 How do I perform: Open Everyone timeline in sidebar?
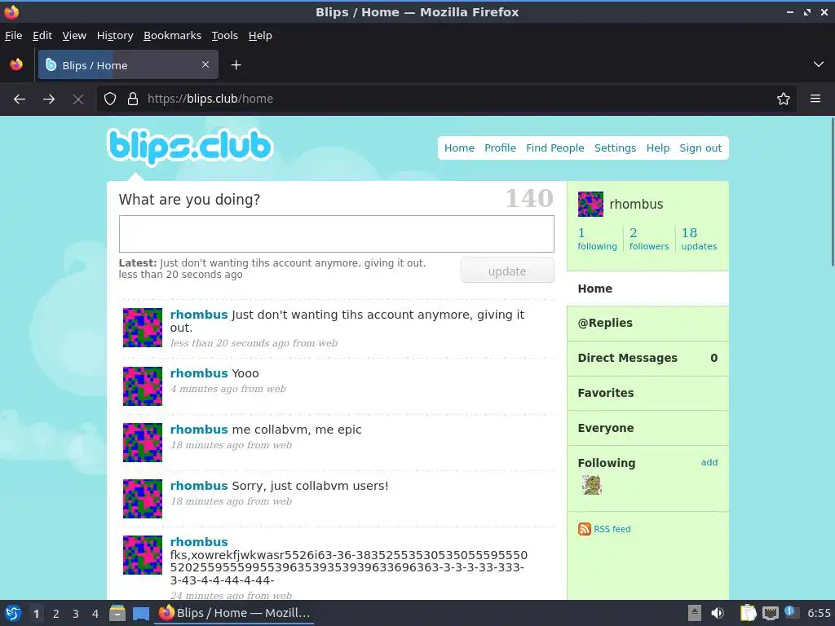coord(648,428)
